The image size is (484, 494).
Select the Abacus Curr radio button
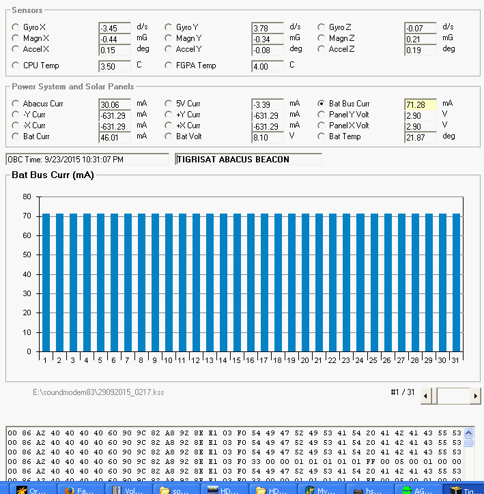click(x=15, y=104)
